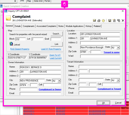Click the Complainant is Owner link
129x115 pixels.
(50, 89)
